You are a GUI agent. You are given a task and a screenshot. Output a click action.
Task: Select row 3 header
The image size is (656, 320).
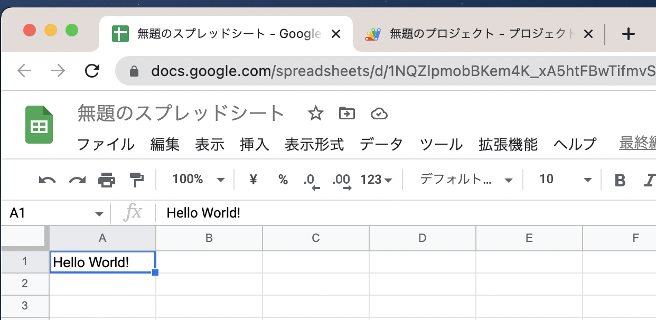pyautogui.click(x=24, y=306)
